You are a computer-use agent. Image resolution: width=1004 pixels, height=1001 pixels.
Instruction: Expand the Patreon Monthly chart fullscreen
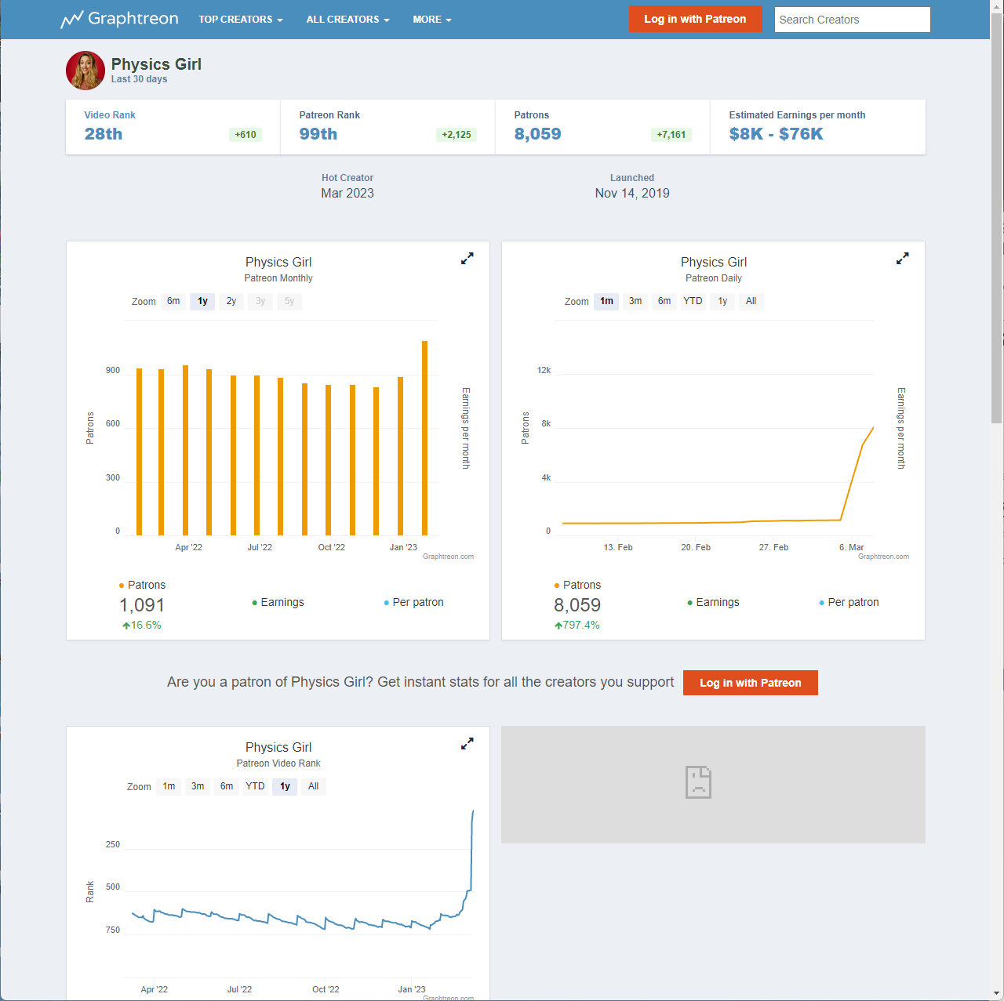point(467,258)
